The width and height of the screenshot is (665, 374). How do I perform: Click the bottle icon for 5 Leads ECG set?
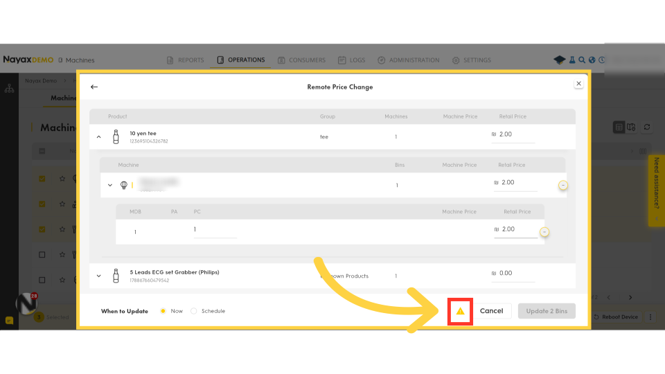pyautogui.click(x=116, y=276)
